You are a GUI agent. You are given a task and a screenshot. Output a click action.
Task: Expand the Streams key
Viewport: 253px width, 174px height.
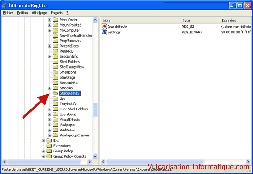point(50,88)
